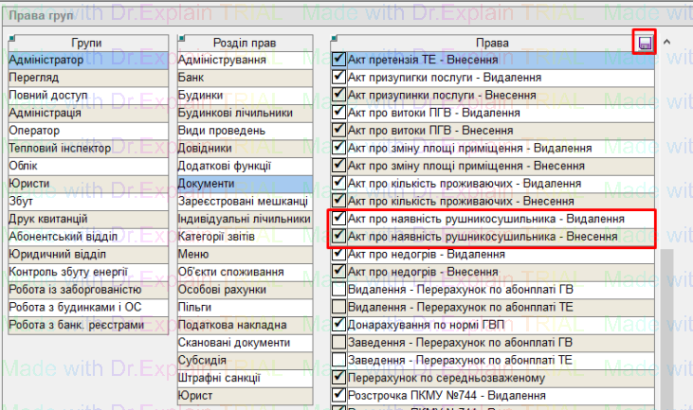Uncheck 'Донарахування по нормі ГВП'
Screen dimensions: 693x410
click(339, 324)
